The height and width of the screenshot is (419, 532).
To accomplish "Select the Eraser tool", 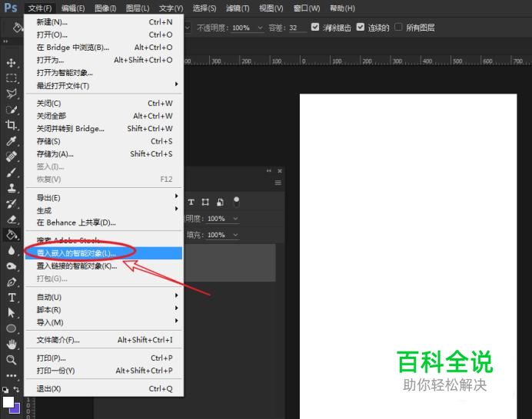I will pyautogui.click(x=12, y=219).
